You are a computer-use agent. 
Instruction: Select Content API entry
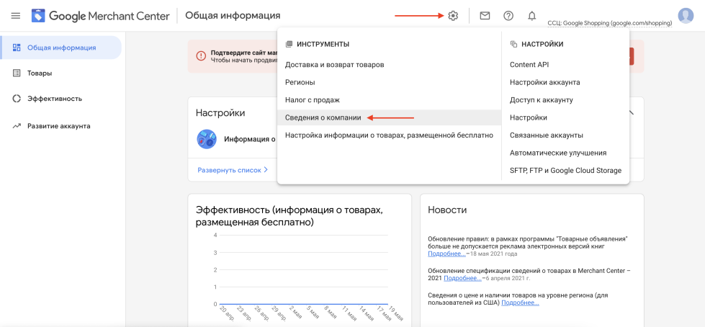tap(529, 65)
